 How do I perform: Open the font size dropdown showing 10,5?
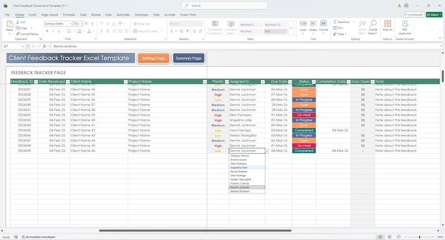coord(82,24)
